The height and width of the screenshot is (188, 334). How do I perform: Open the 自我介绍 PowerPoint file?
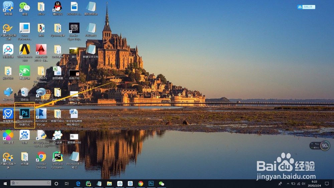74,74
